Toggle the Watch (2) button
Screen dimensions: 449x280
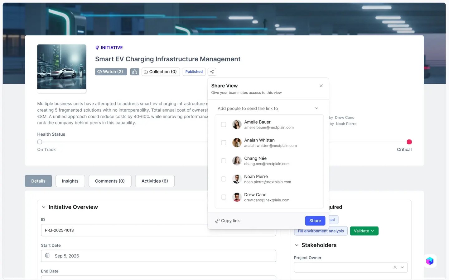[111, 72]
